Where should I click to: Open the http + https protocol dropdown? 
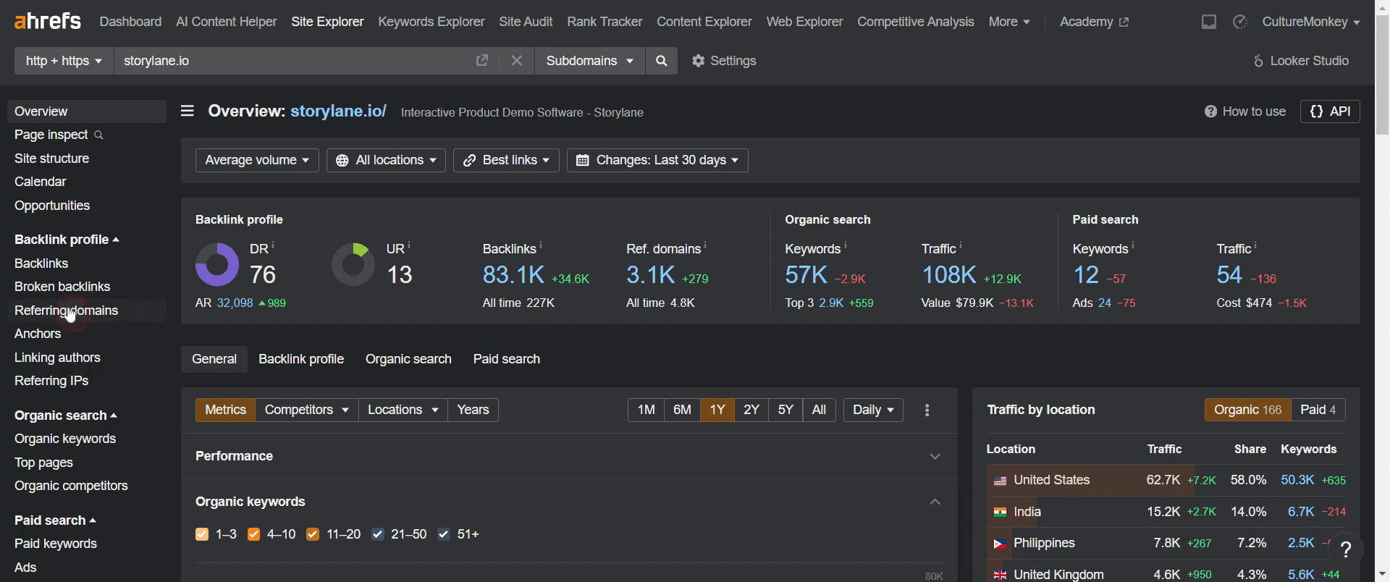coord(64,61)
